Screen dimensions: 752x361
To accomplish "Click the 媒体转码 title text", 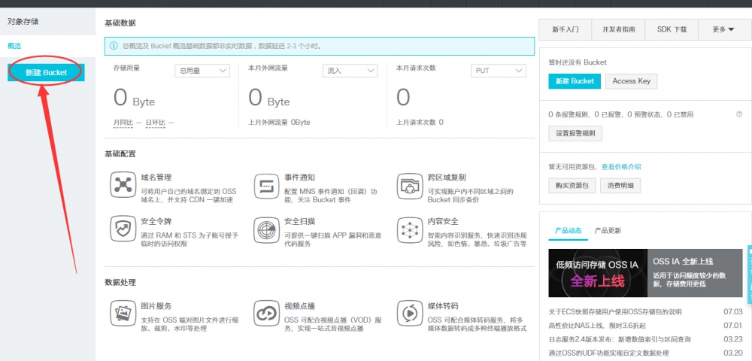I will (x=443, y=306).
